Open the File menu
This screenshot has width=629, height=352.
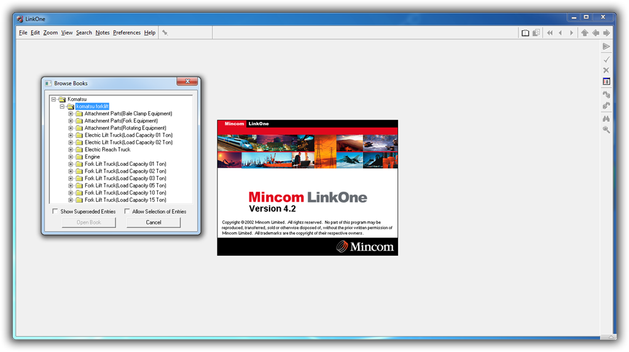(23, 33)
